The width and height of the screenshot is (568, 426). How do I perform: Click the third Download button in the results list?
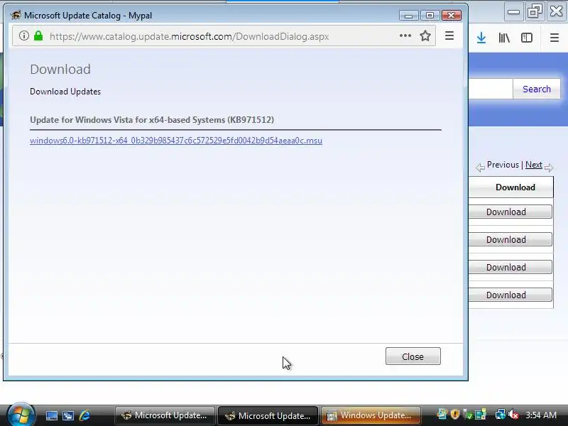tap(510, 268)
